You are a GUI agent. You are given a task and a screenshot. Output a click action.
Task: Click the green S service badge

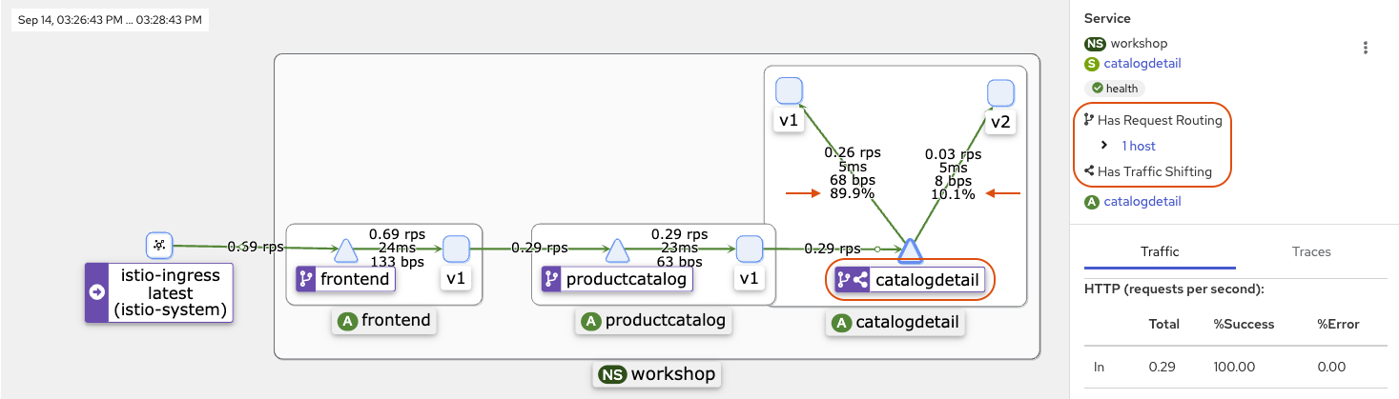[1092, 65]
